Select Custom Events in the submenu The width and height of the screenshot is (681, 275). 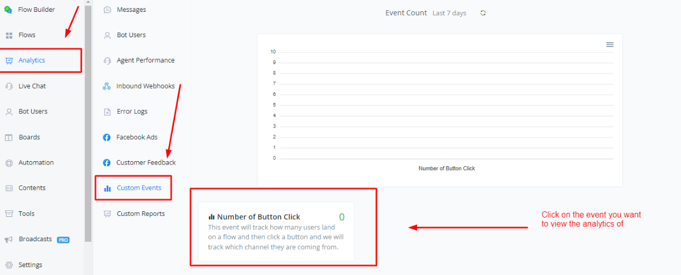pos(139,188)
